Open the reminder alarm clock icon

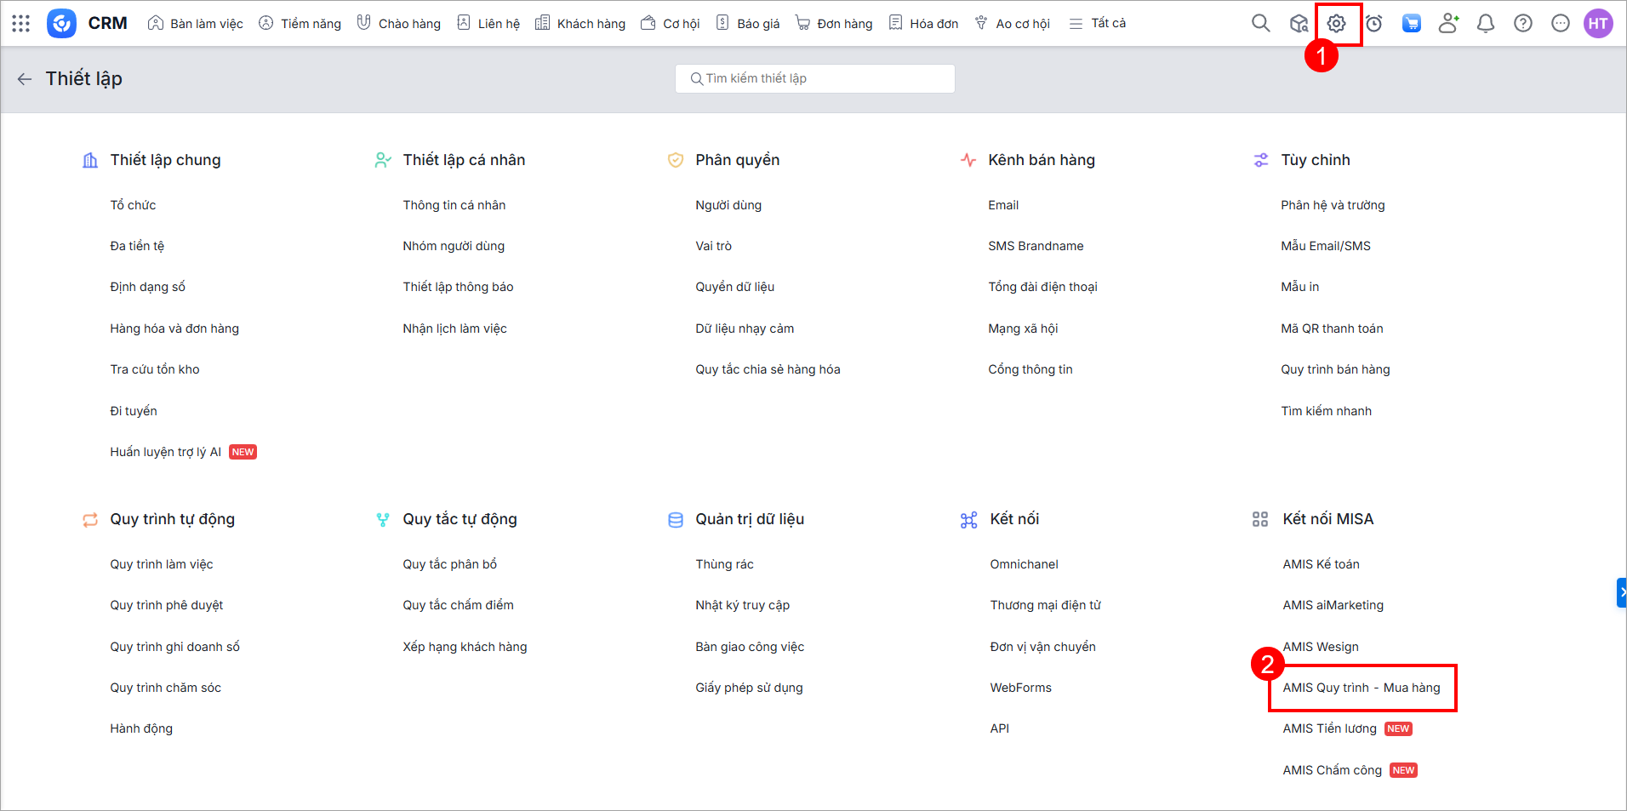pos(1374,24)
